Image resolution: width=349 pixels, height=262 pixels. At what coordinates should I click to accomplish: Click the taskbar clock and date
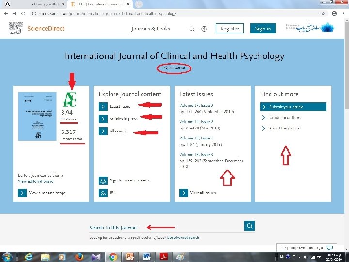334,257
